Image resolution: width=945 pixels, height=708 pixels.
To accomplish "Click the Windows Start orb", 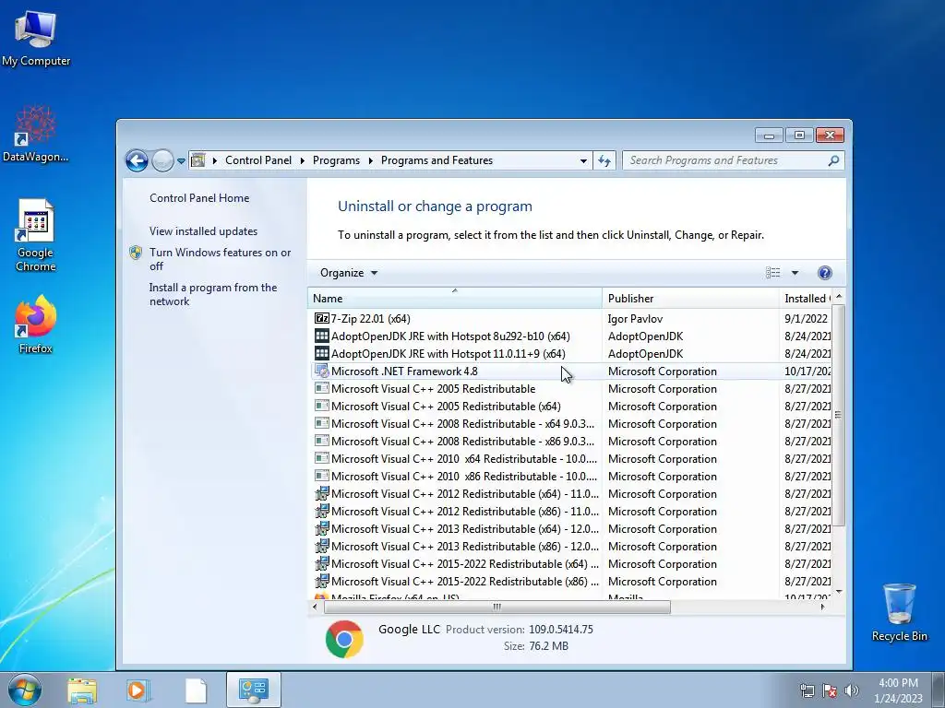I will (x=25, y=690).
